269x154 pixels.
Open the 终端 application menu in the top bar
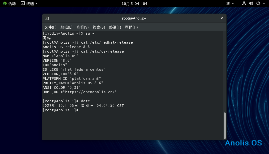pos(29,4)
